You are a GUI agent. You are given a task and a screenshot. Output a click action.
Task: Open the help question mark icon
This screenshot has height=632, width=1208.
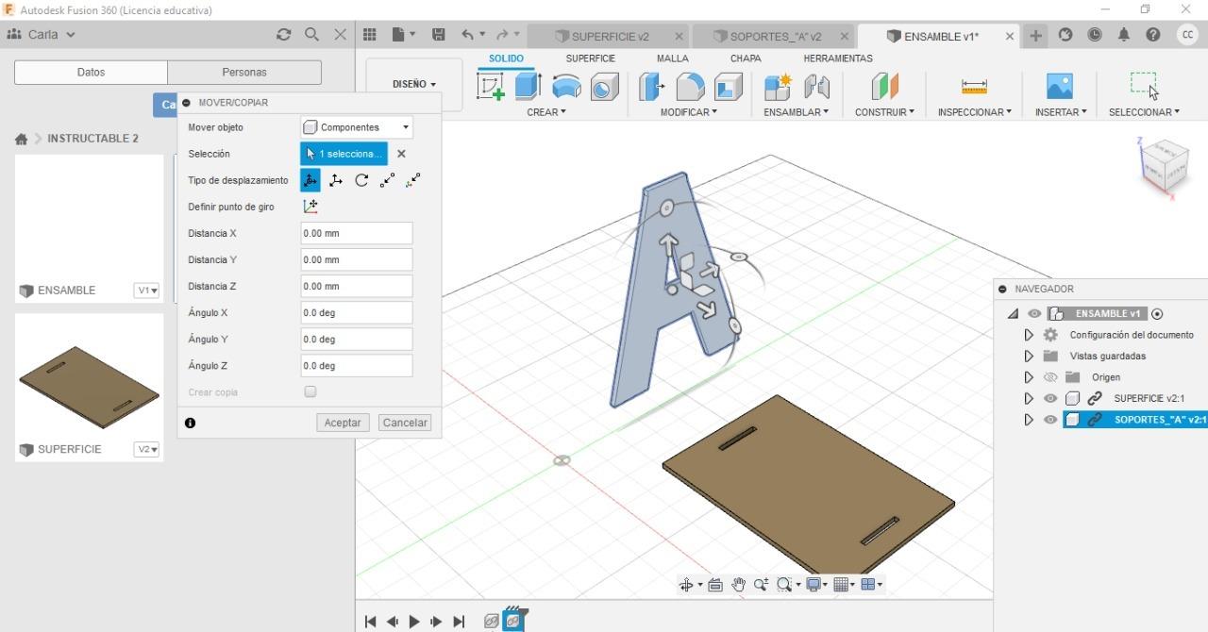1153,35
